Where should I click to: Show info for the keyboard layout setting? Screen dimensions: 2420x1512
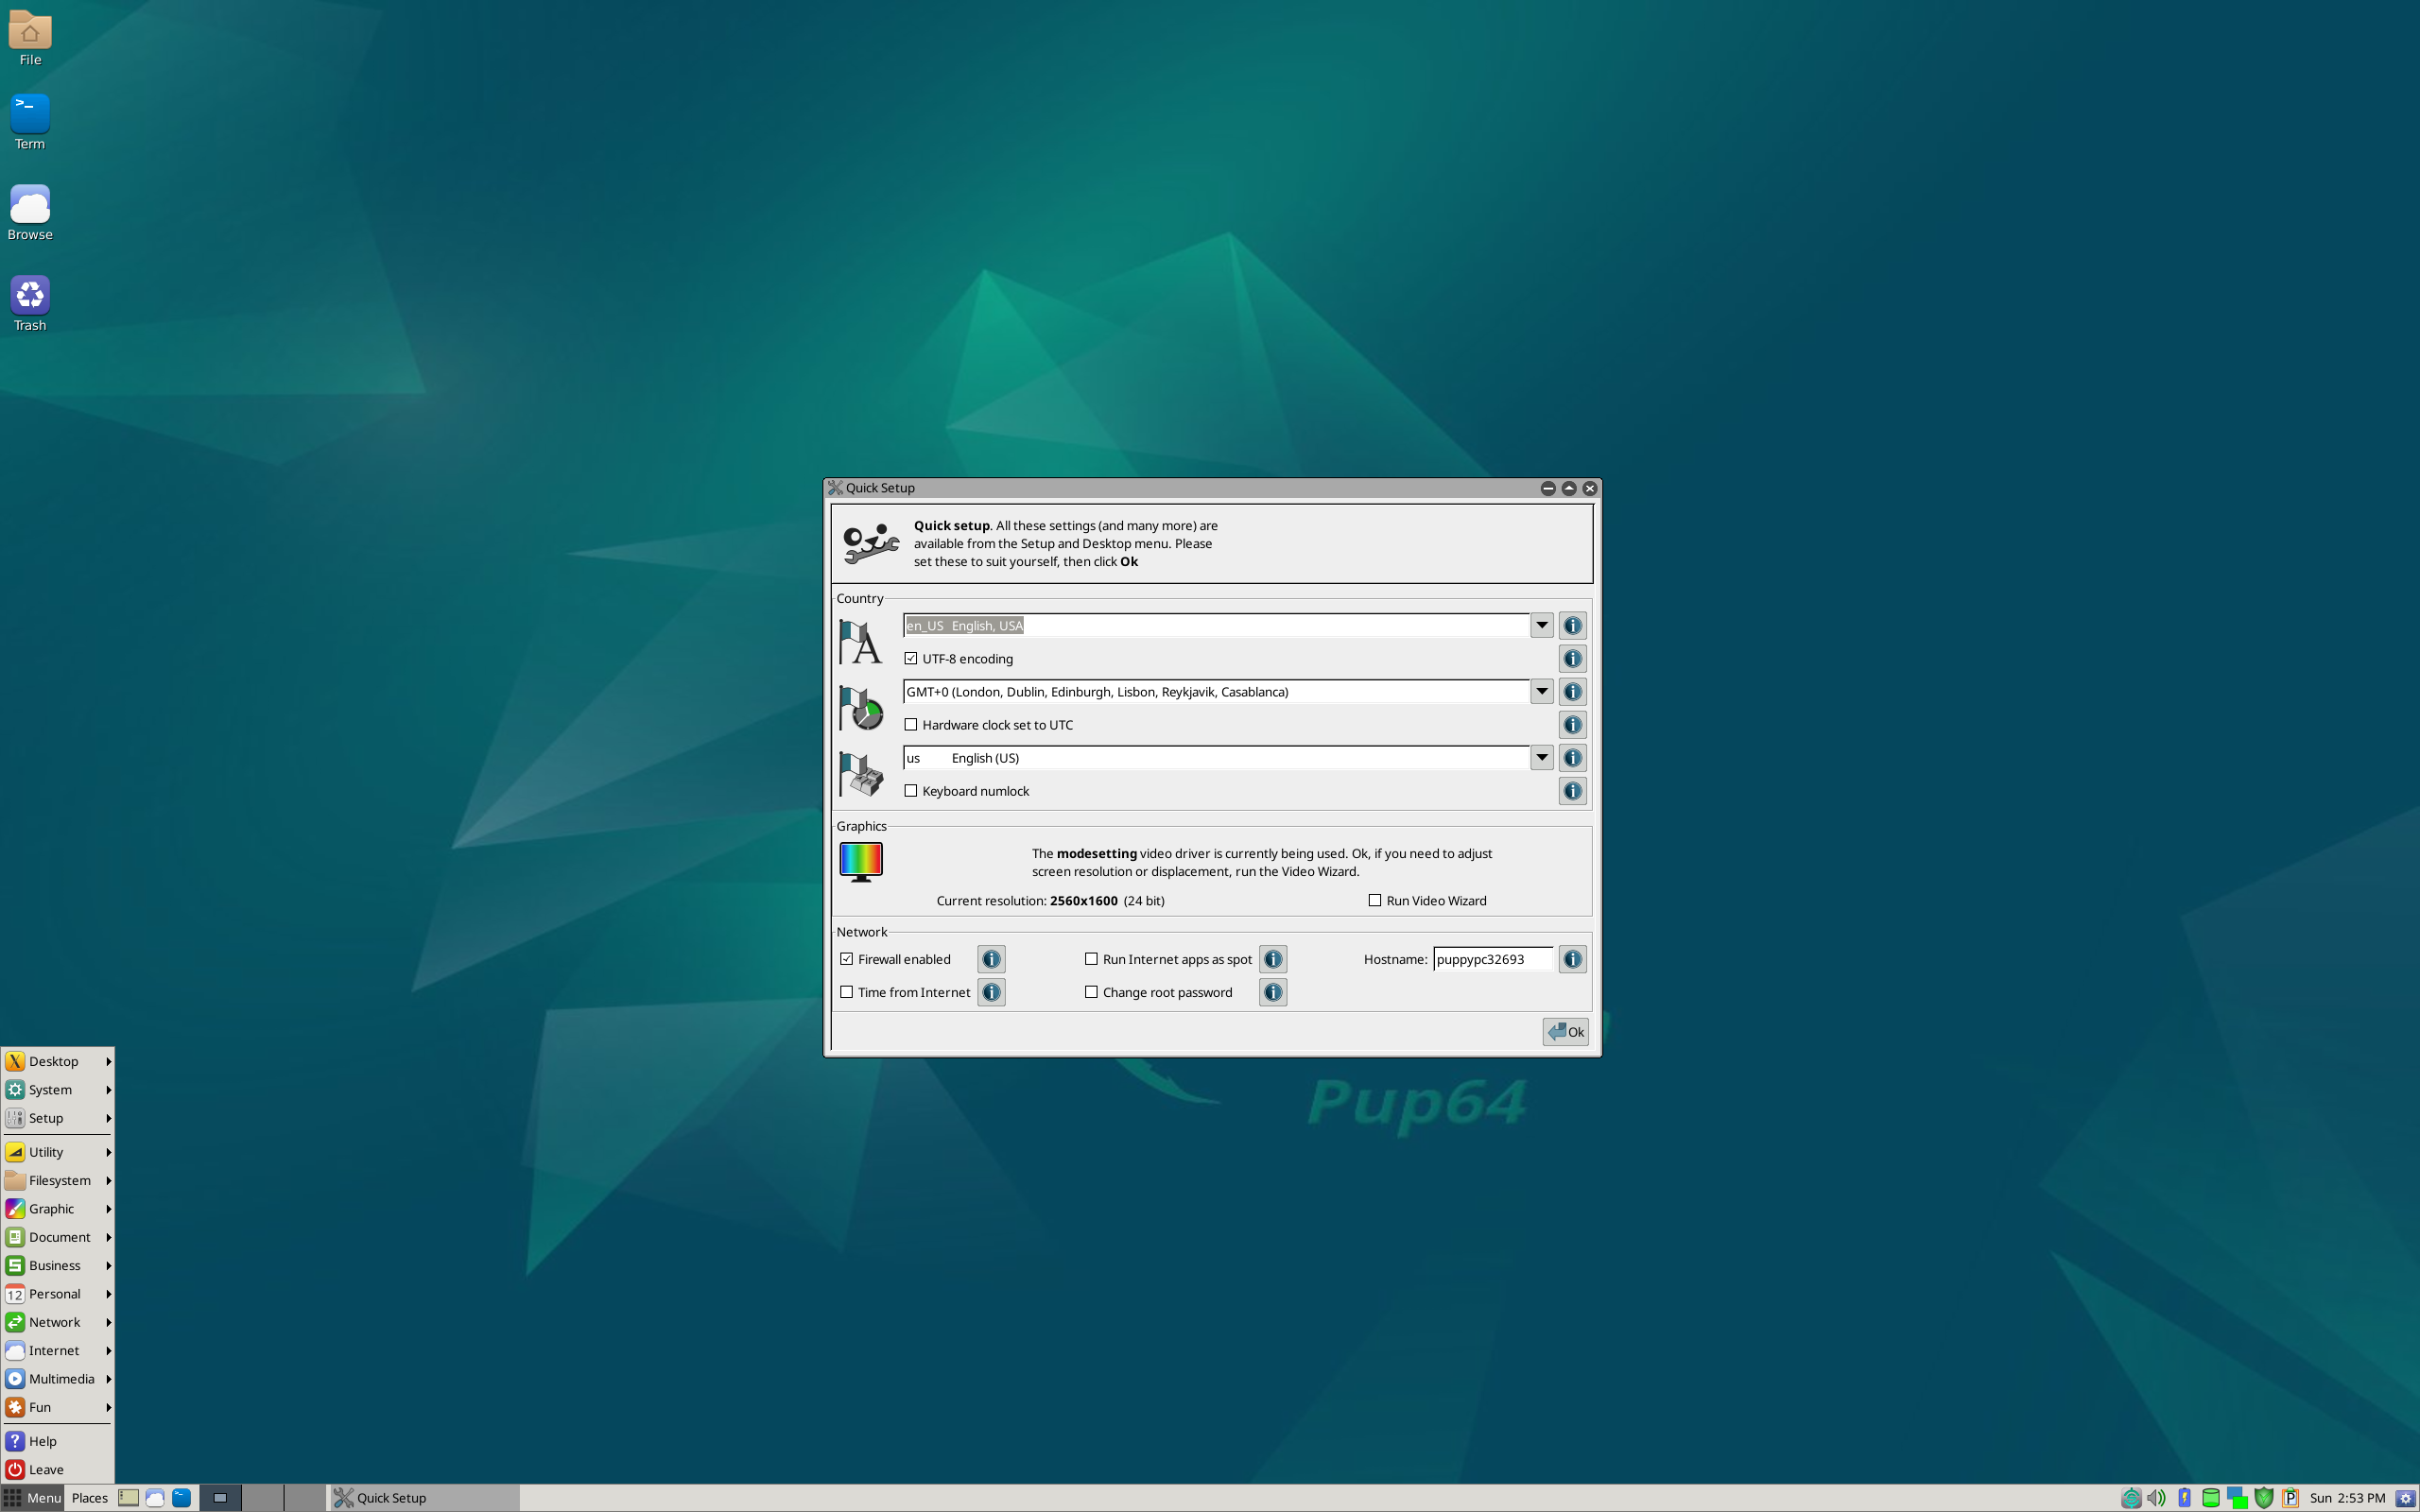click(1572, 757)
